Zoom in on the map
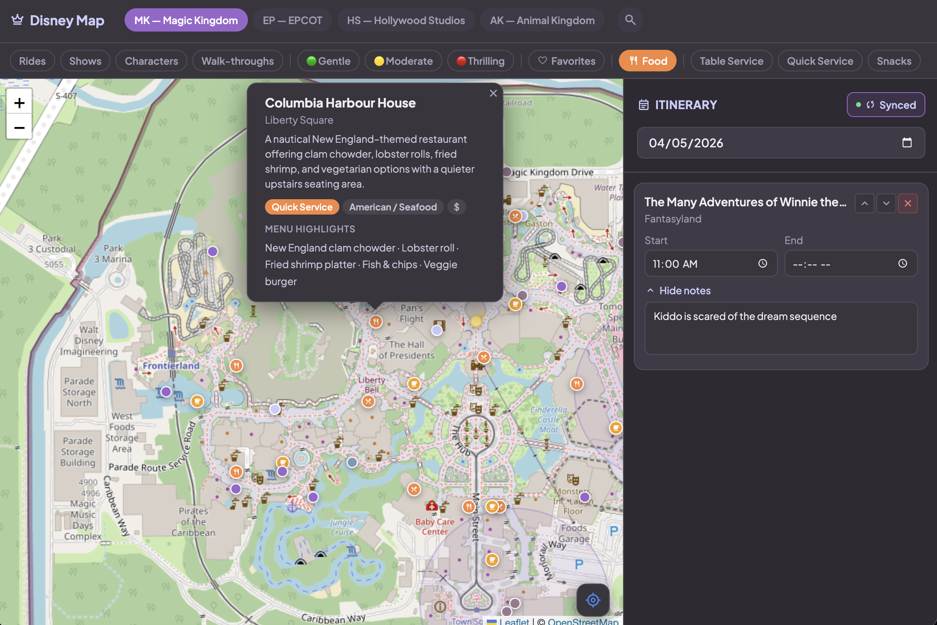 [x=19, y=102]
